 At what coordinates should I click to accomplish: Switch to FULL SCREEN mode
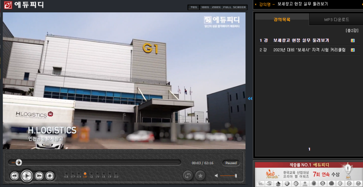coord(235,7)
